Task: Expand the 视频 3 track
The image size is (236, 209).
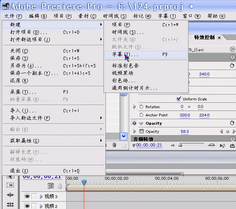Action: 41,196
